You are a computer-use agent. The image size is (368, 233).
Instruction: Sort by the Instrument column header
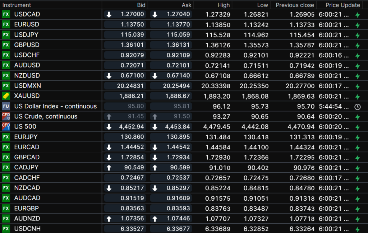click(17, 5)
